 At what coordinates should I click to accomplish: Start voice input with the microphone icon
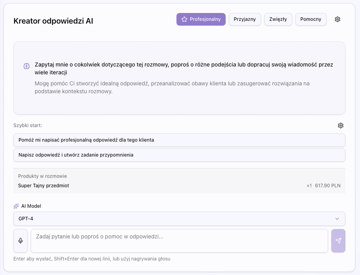click(20, 240)
